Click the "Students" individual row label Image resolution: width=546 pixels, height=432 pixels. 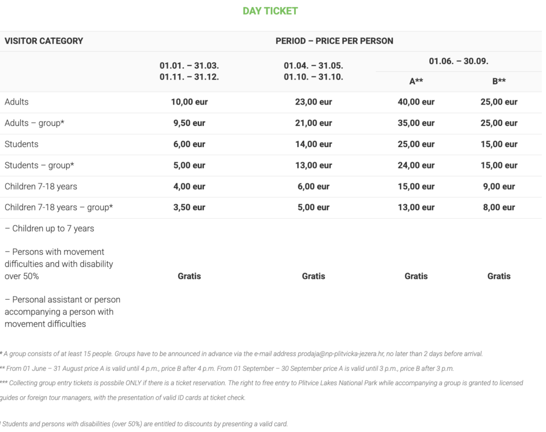(x=21, y=144)
